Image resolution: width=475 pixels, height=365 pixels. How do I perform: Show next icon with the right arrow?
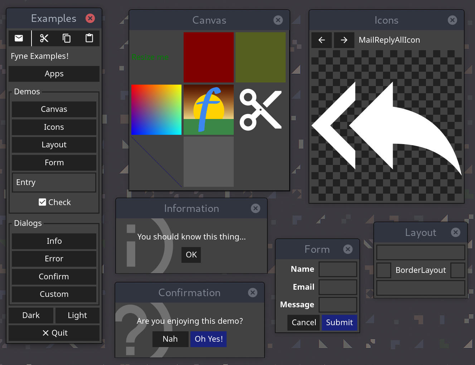(x=344, y=40)
